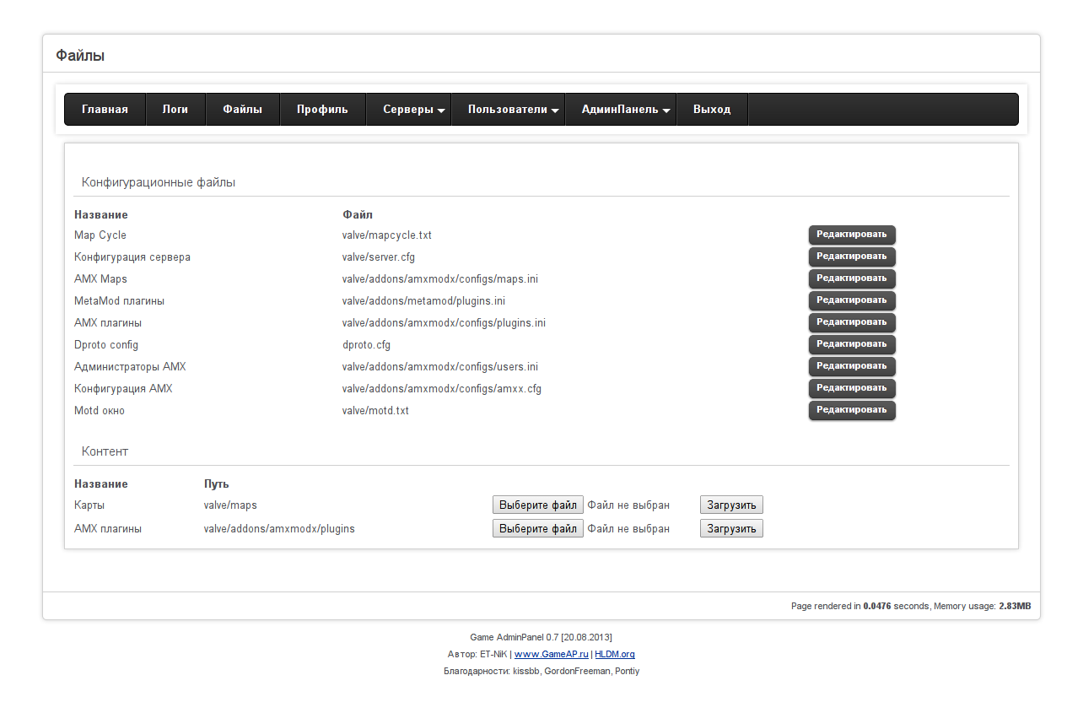Choose a file for Карты upload

pyautogui.click(x=537, y=505)
